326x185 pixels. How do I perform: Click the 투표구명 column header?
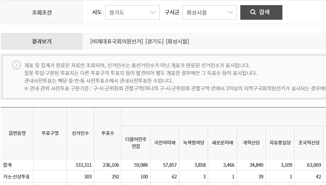point(50,133)
